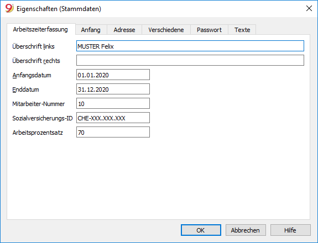Confirm with the OK button
Viewport: 318px width, 243px height.
coord(201,230)
